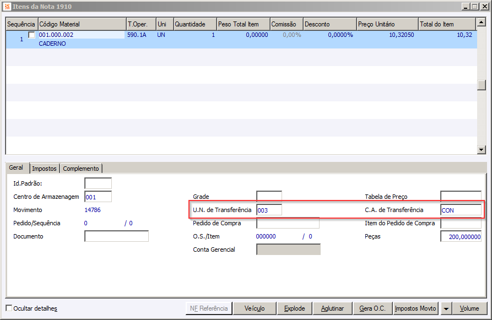Viewport: 492px width, 320px height.
Task: Open the Volume button
Action: [x=469, y=308]
